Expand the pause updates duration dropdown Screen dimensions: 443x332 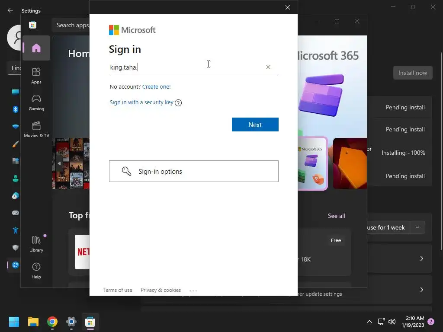coord(417,227)
